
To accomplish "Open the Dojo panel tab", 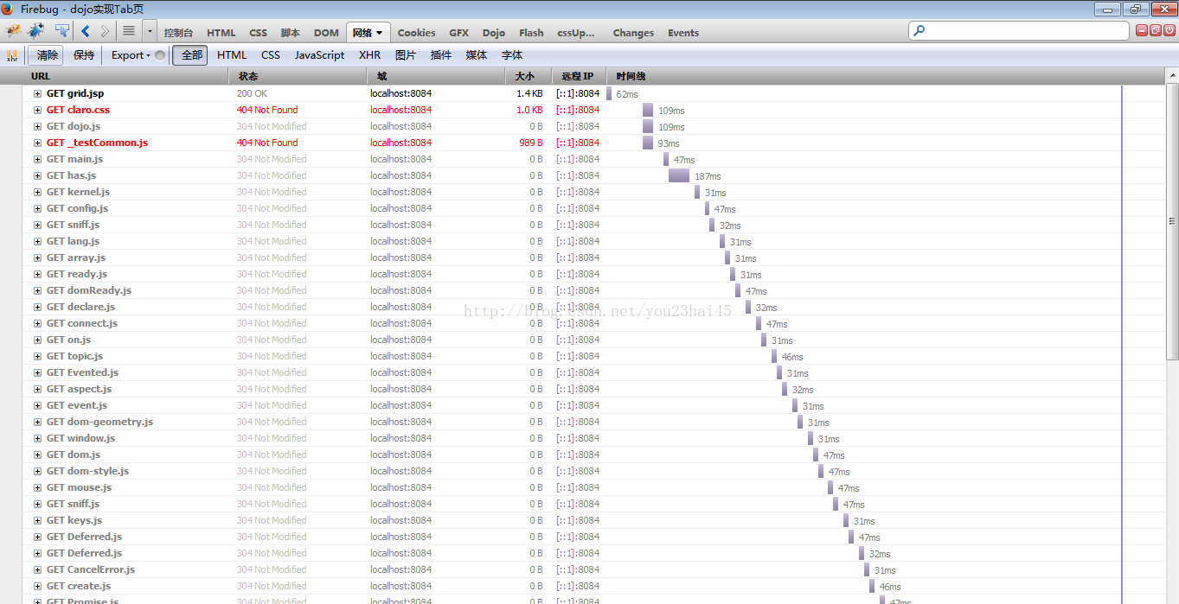I will tap(494, 33).
